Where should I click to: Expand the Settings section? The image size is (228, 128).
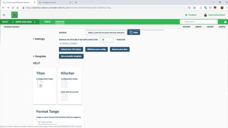tap(39, 39)
